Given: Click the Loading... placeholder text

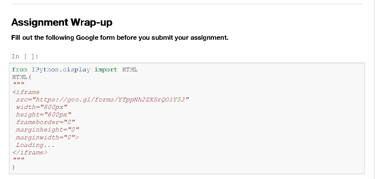Looking at the screenshot, I should click(35, 145).
